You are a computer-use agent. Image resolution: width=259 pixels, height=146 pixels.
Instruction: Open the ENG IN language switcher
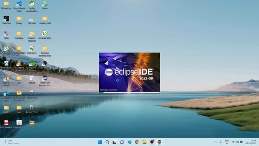(227, 142)
